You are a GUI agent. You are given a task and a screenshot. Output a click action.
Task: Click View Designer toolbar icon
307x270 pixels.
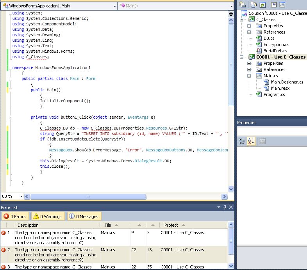282,5
